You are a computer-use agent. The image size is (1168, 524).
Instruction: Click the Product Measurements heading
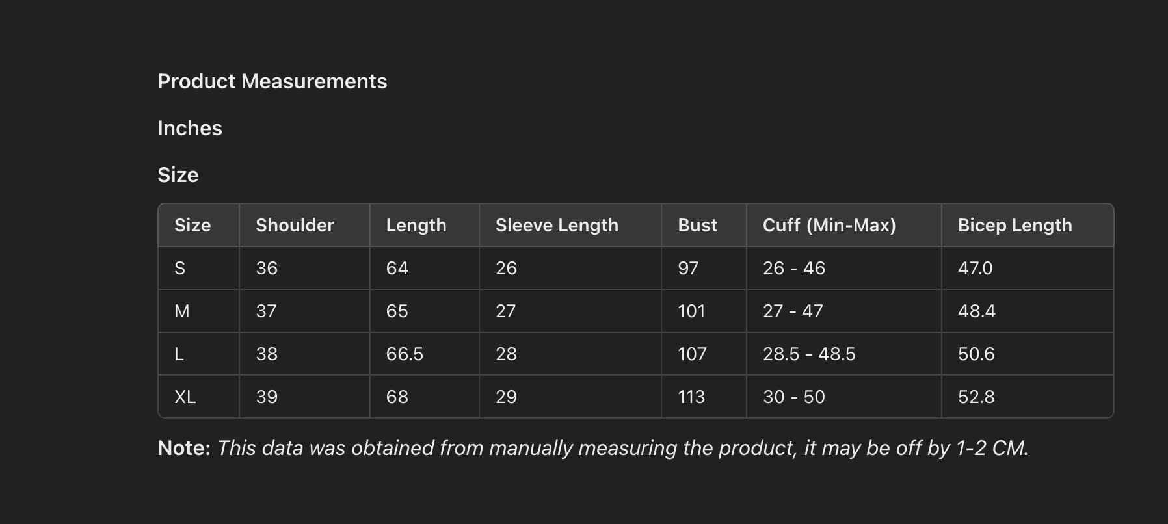click(x=272, y=81)
